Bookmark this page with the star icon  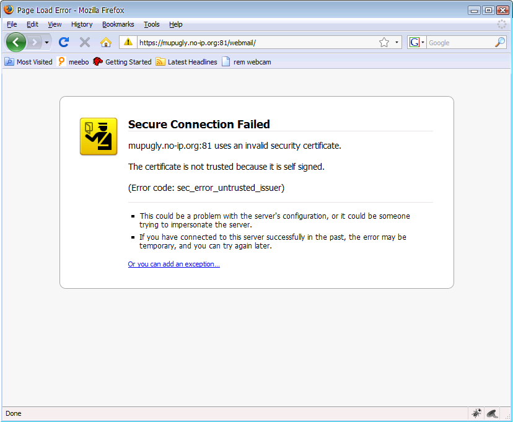384,42
